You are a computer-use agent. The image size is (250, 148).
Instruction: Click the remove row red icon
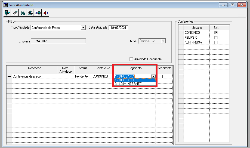click(45, 13)
